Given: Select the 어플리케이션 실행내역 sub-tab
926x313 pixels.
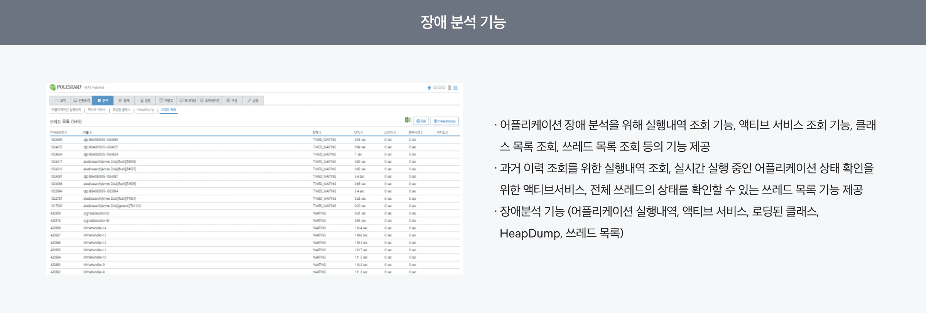Looking at the screenshot, I should [66, 110].
